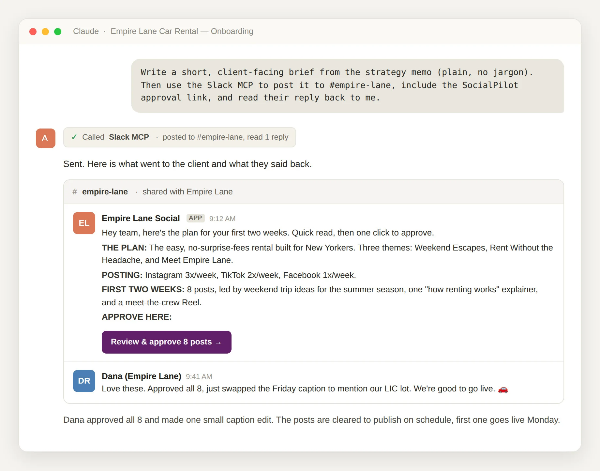The width and height of the screenshot is (600, 471).
Task: Click 'Hey team, here's the plan' greeting line
Action: tap(268, 233)
